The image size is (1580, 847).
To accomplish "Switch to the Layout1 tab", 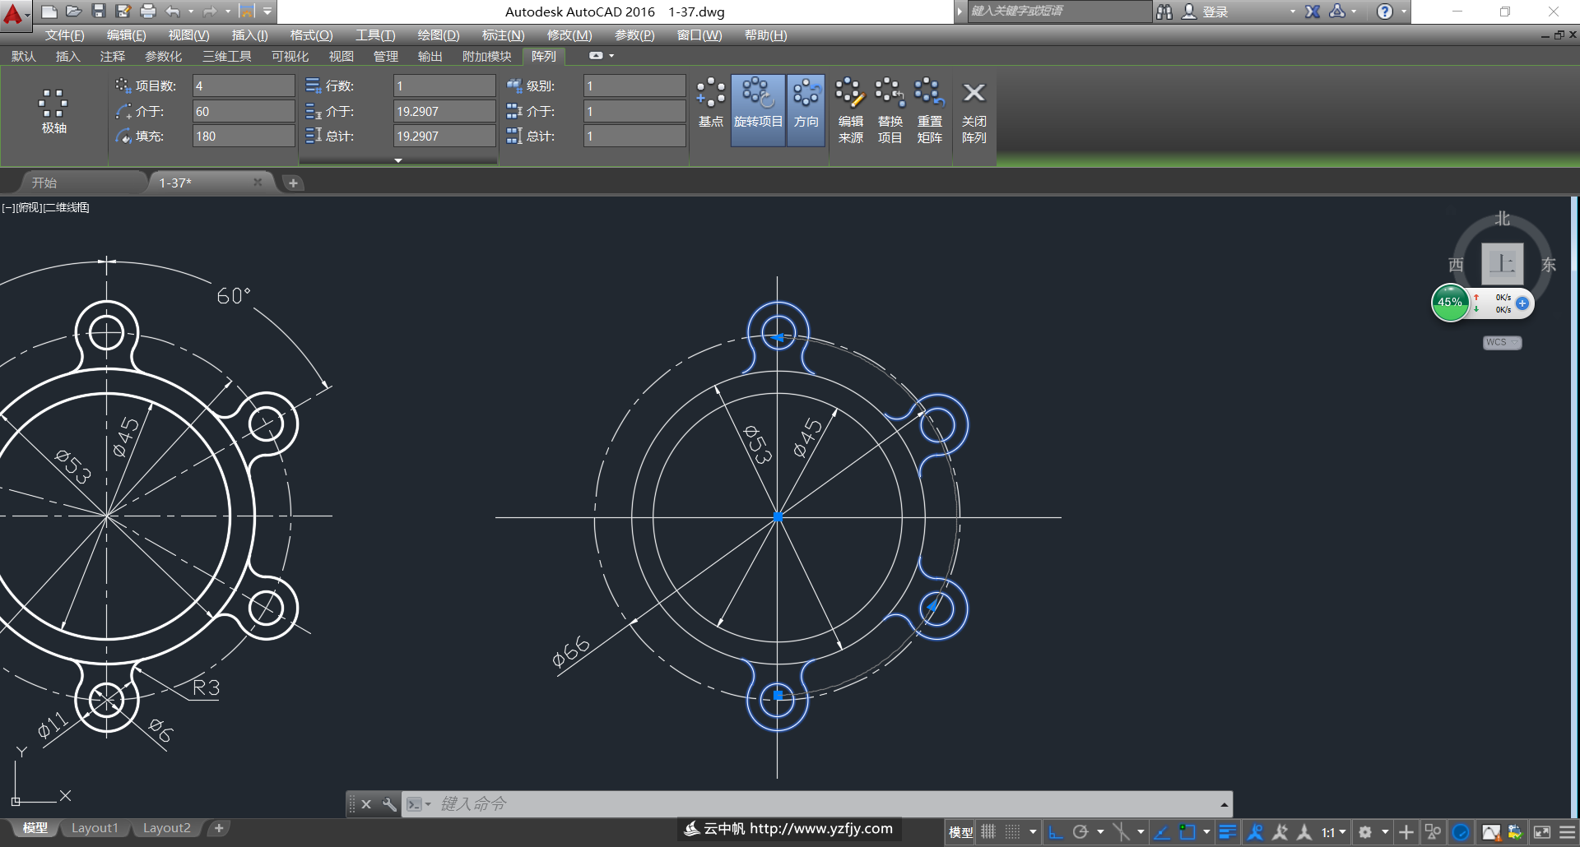I will pos(95,828).
